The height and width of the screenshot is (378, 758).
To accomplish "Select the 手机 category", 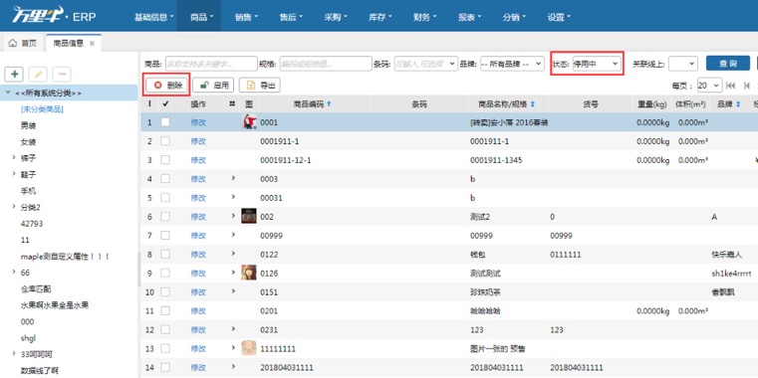I will click(x=28, y=191).
